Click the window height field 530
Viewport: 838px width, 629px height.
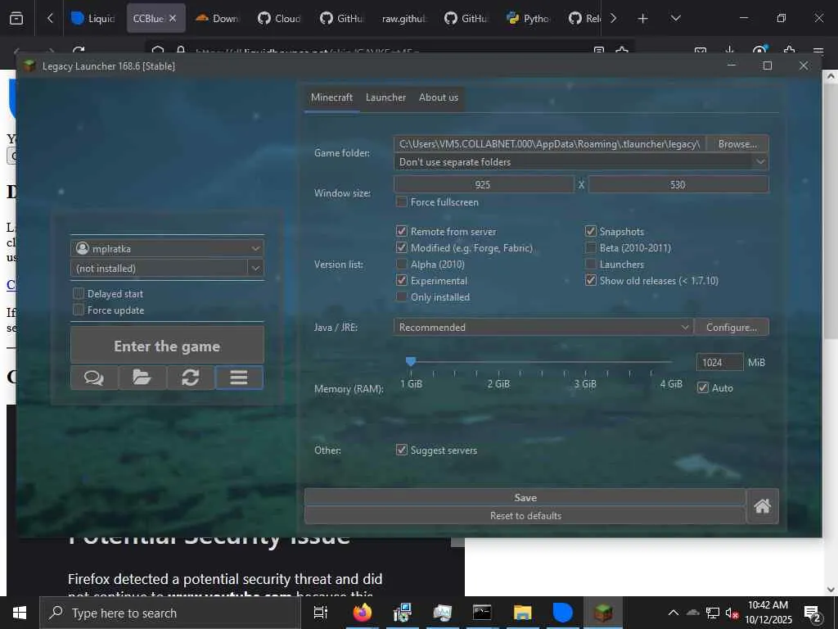click(x=678, y=184)
